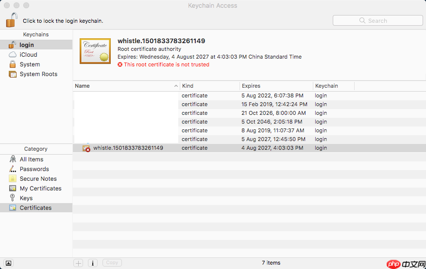426x269 pixels.
Task: Click the plus button to add item
Action: [x=78, y=263]
